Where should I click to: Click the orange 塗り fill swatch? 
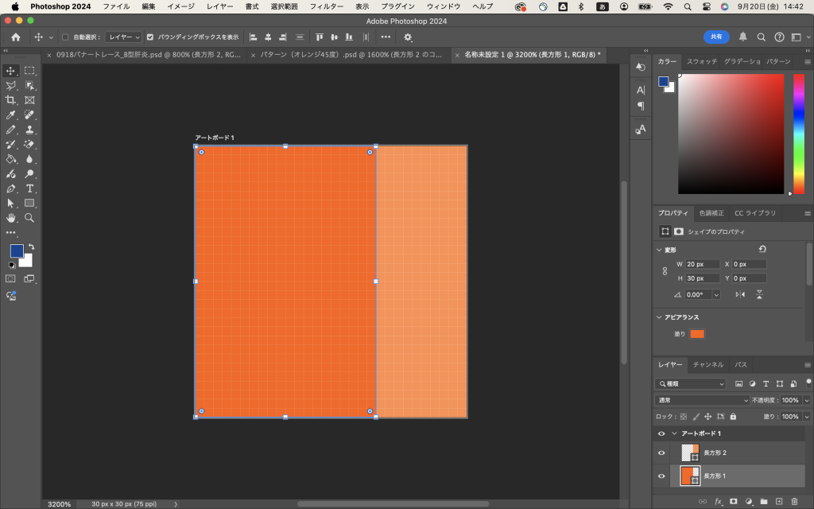coord(697,334)
